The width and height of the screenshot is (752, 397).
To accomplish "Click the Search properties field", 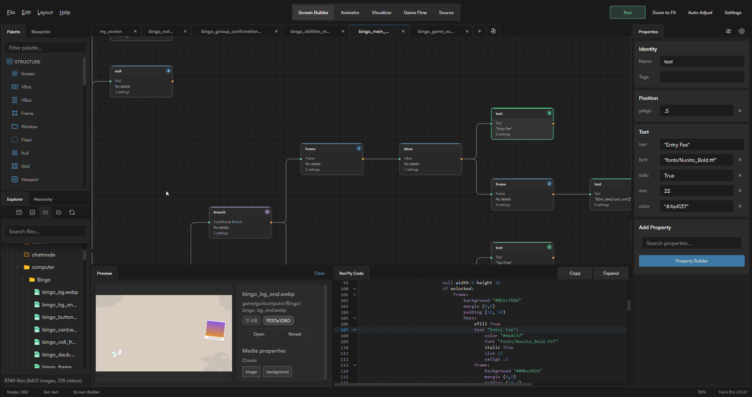I will point(691,243).
